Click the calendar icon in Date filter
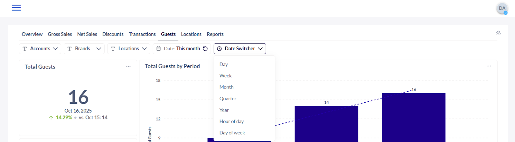The height and width of the screenshot is (142, 515). pos(159,49)
